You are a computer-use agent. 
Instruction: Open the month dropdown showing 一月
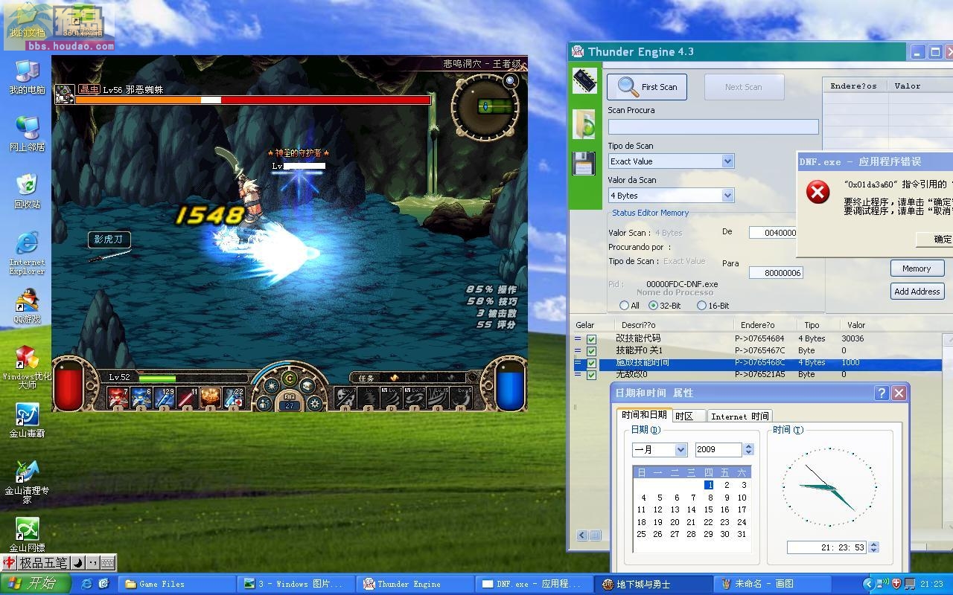click(x=681, y=450)
